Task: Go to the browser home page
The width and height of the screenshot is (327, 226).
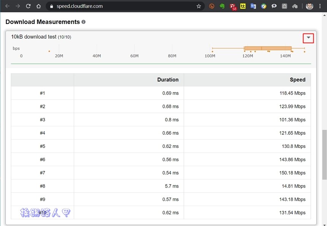Action: pyautogui.click(x=38, y=6)
